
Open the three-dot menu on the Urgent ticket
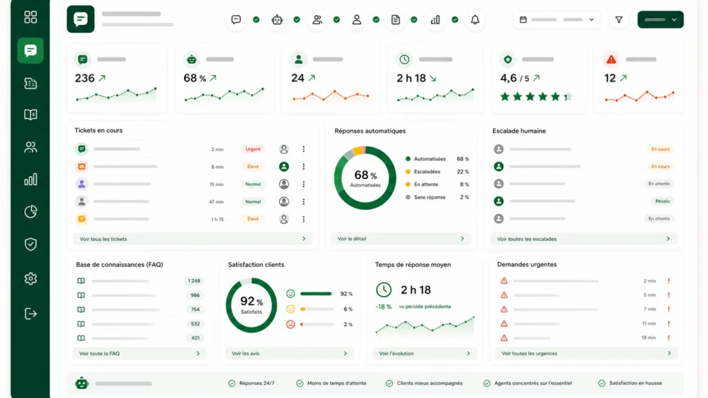[304, 149]
